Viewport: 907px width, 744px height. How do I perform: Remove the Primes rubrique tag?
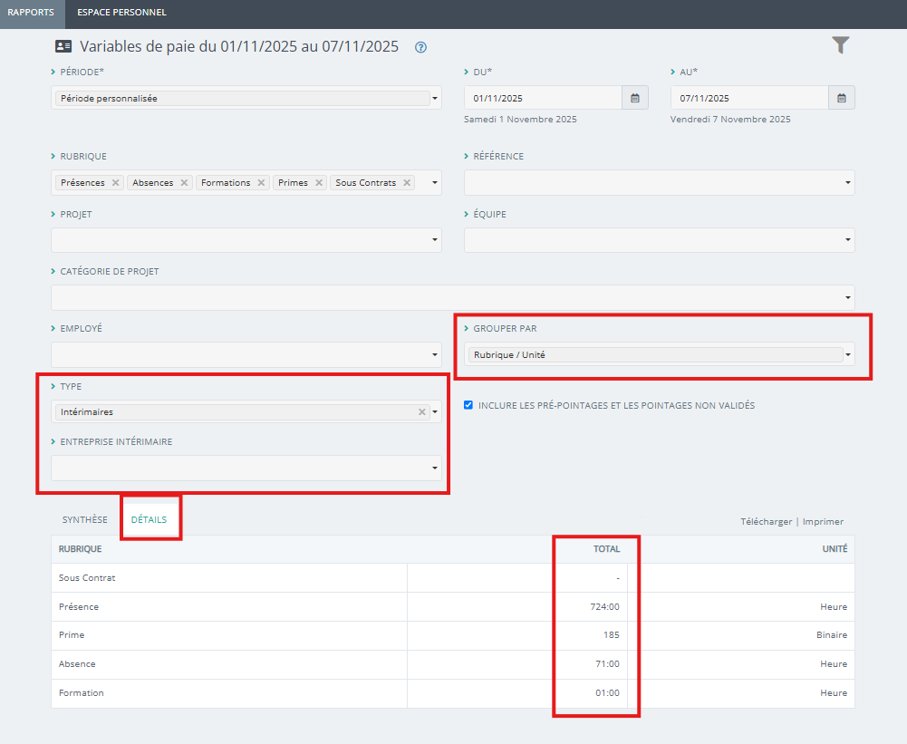[x=318, y=183]
